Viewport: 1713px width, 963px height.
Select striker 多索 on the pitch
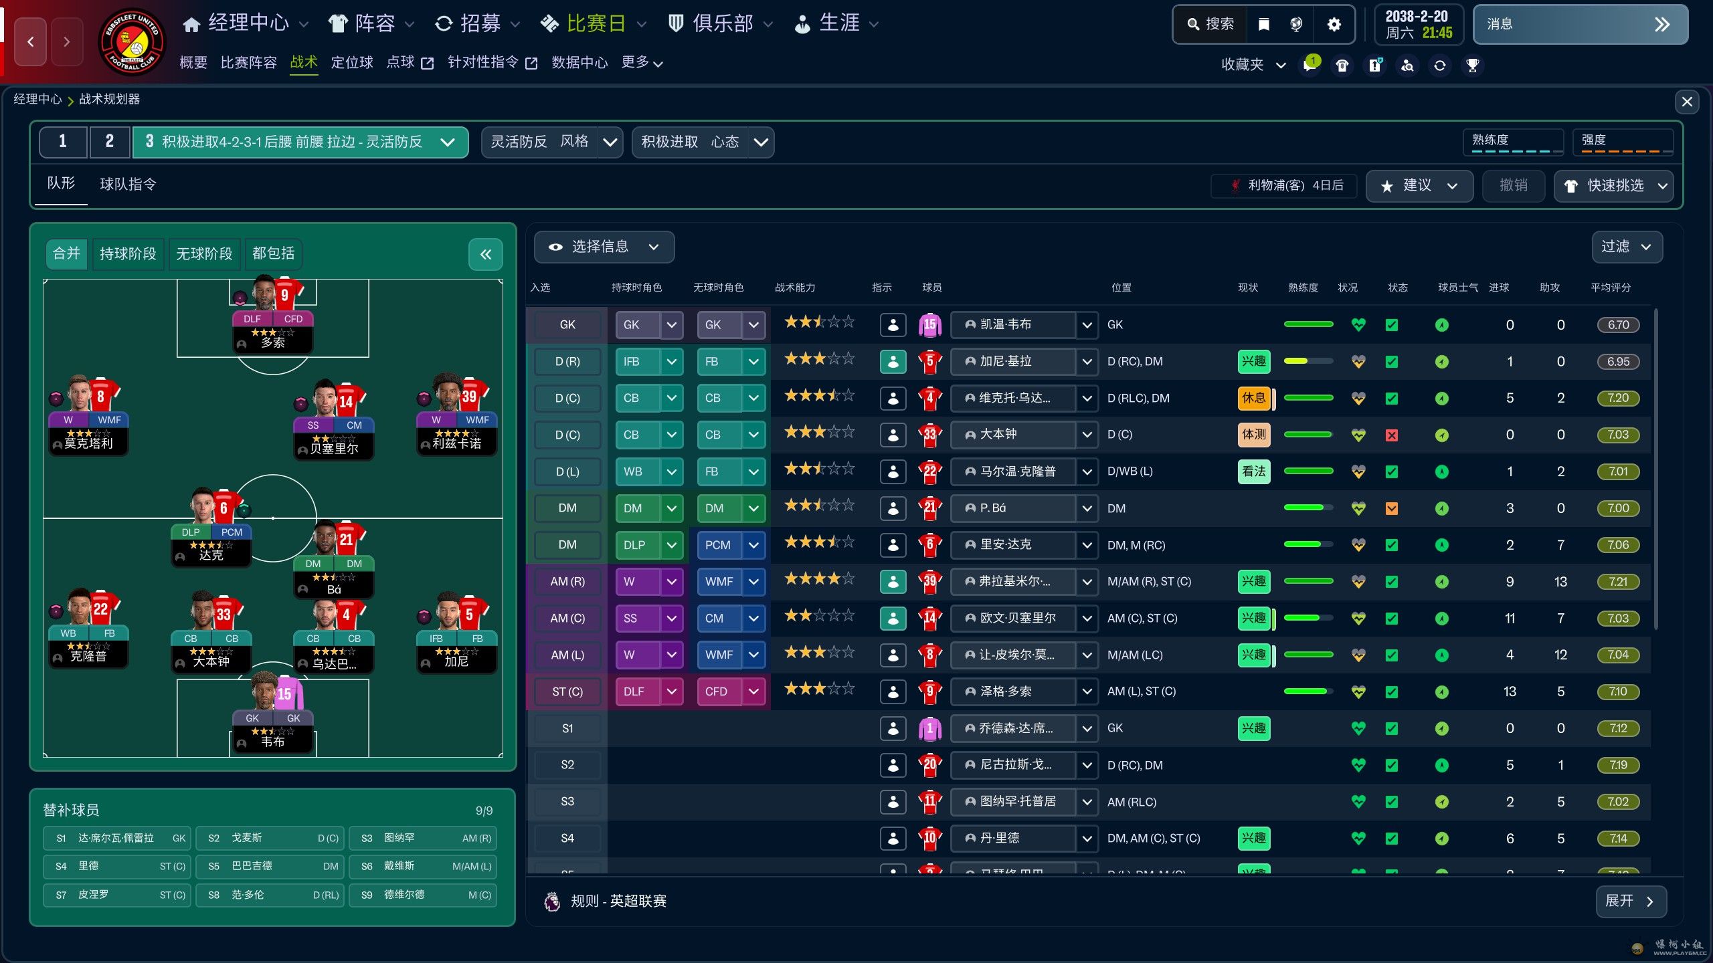[273, 314]
